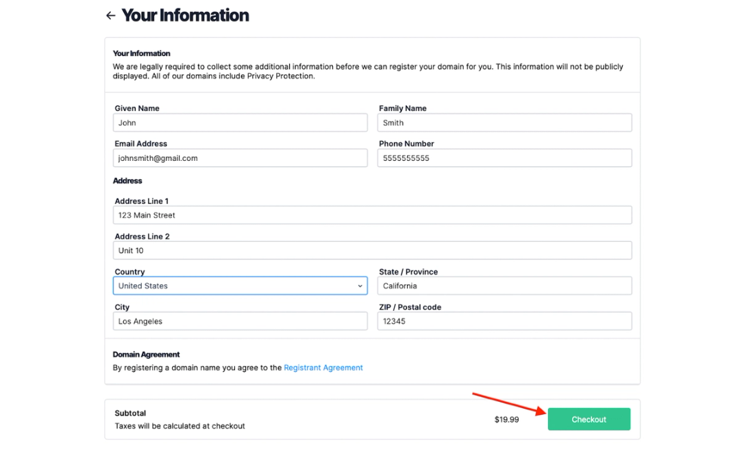Click the Email Address field label
Viewport: 740px width, 458px height.
[140, 143]
